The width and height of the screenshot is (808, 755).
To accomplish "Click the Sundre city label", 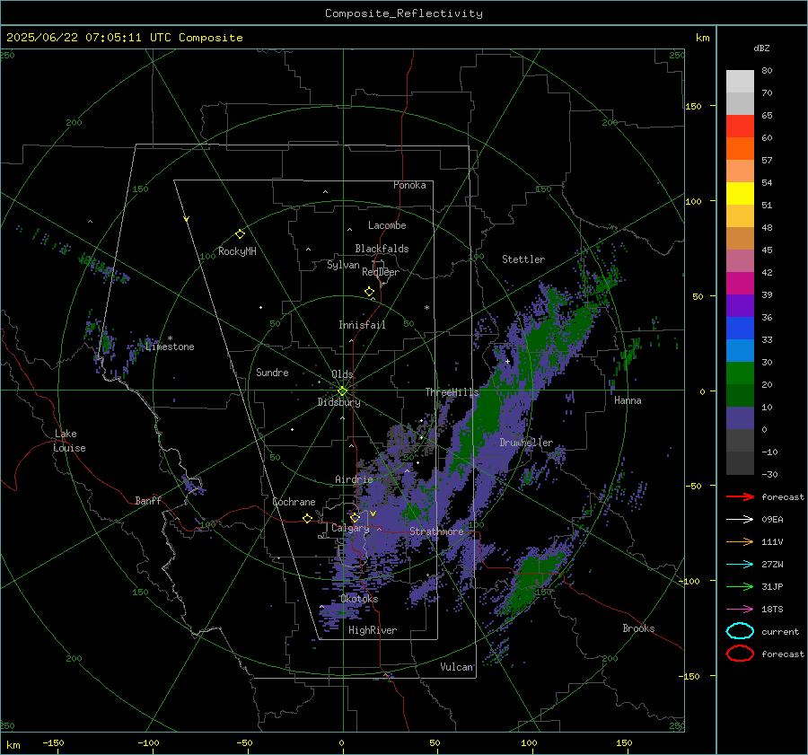I will point(272,373).
